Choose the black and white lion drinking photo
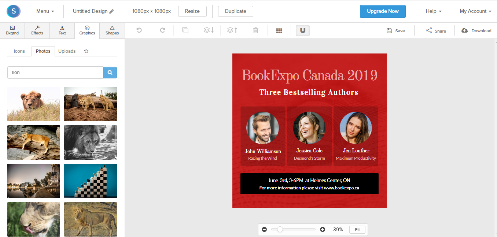Image resolution: width=497 pixels, height=237 pixels. click(91, 142)
